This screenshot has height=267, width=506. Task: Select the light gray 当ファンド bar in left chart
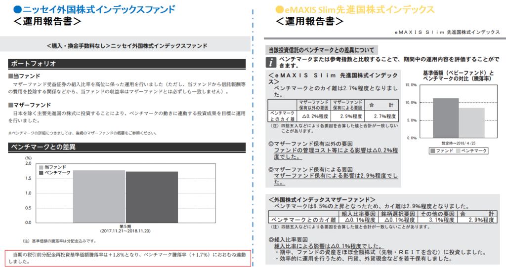99,196
